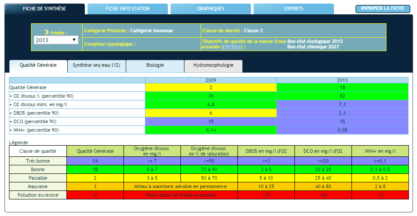417x216 pixels.
Task: Click the orange Mauvaise quality cell 3
Action: point(95,186)
